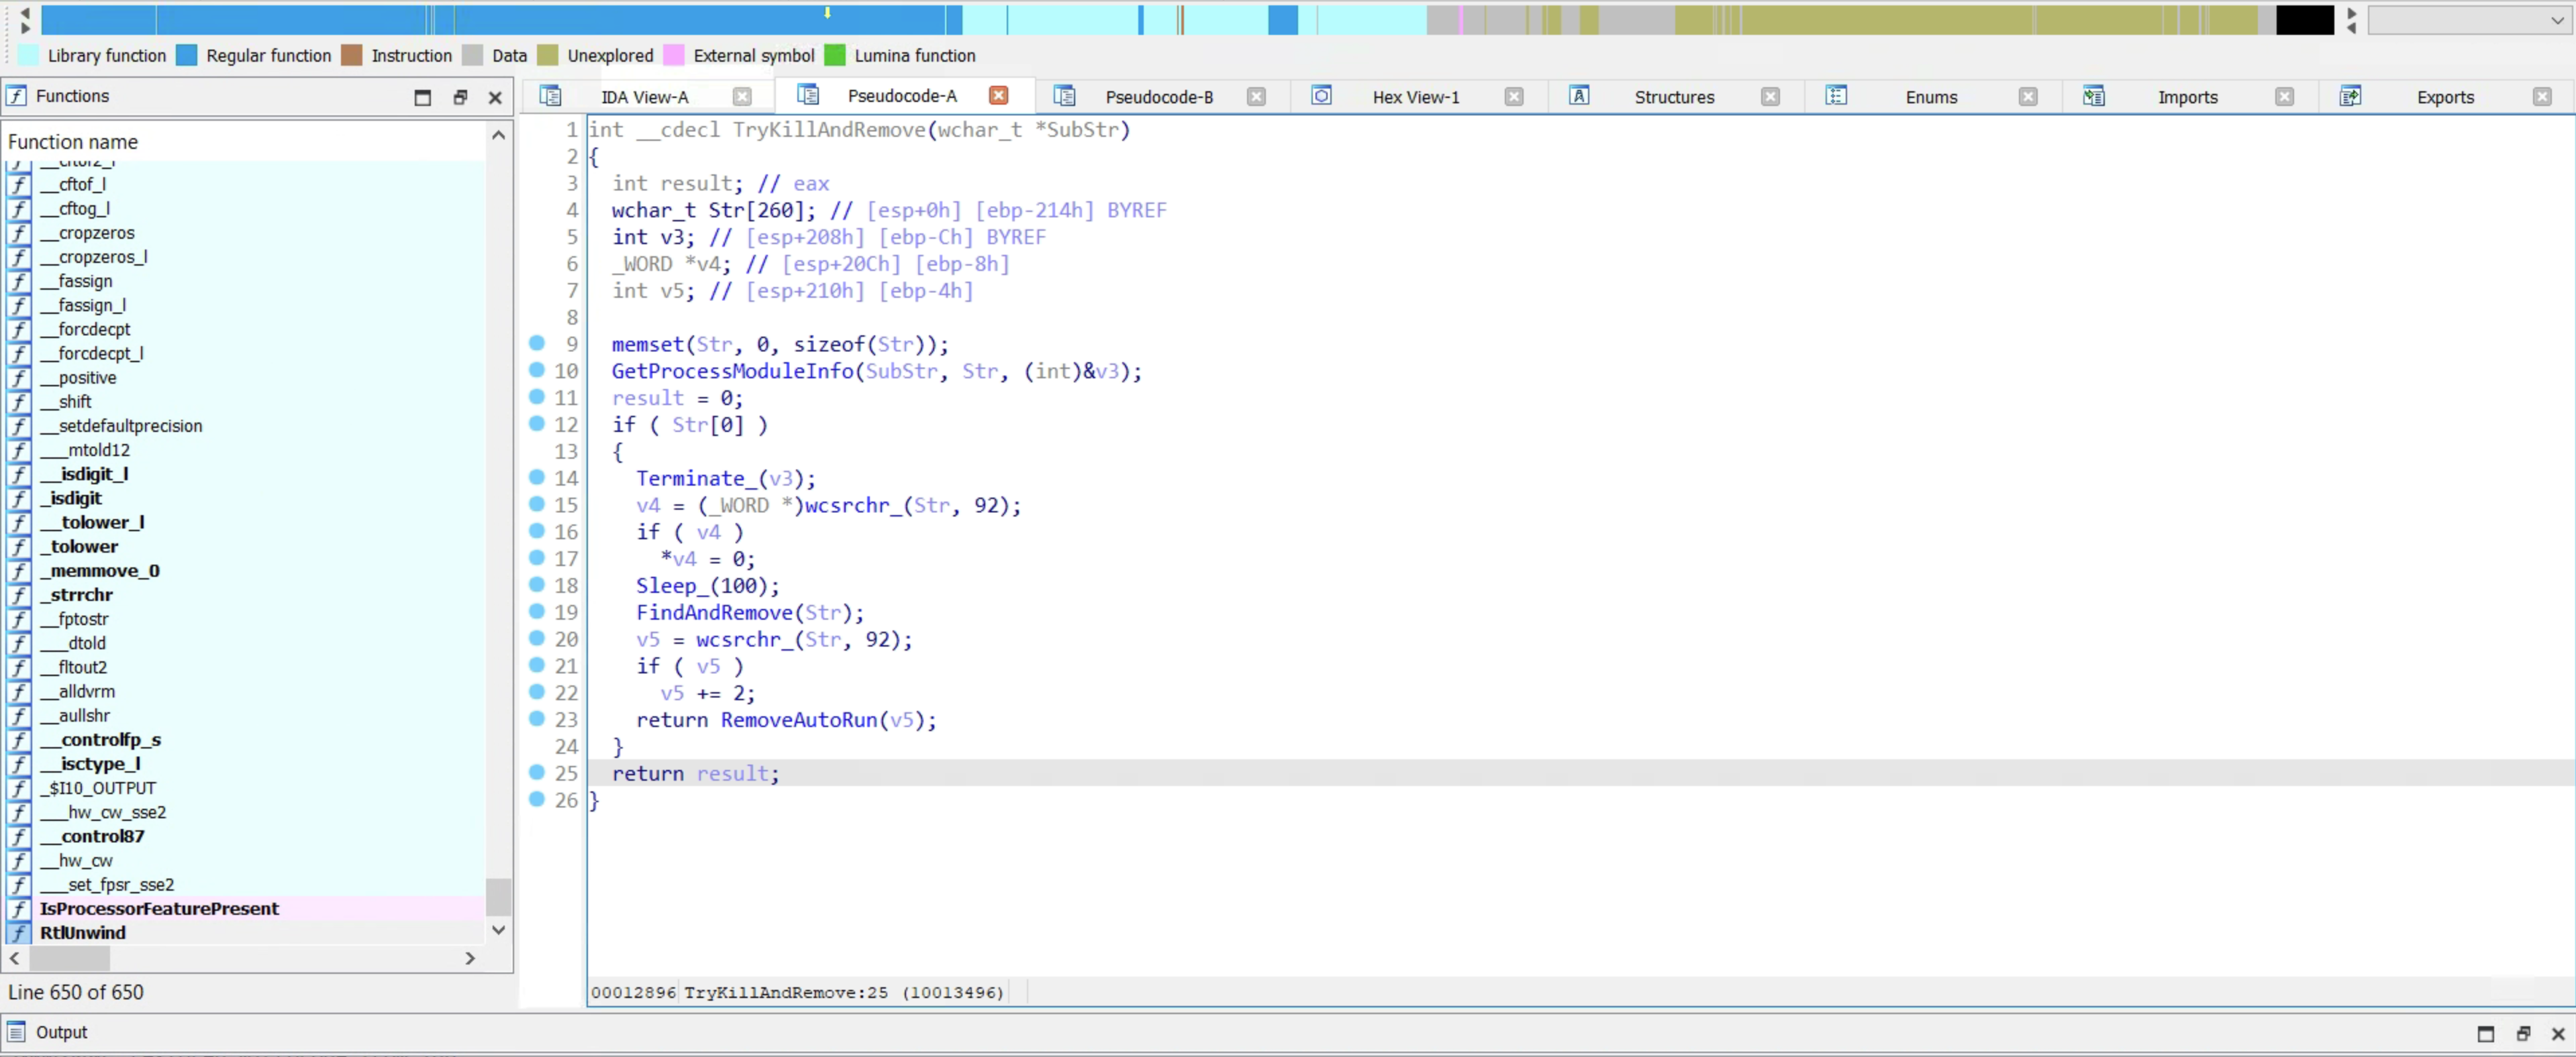Toggle the Library function legend indicator
This screenshot has width=2576, height=1057.
(x=30, y=54)
